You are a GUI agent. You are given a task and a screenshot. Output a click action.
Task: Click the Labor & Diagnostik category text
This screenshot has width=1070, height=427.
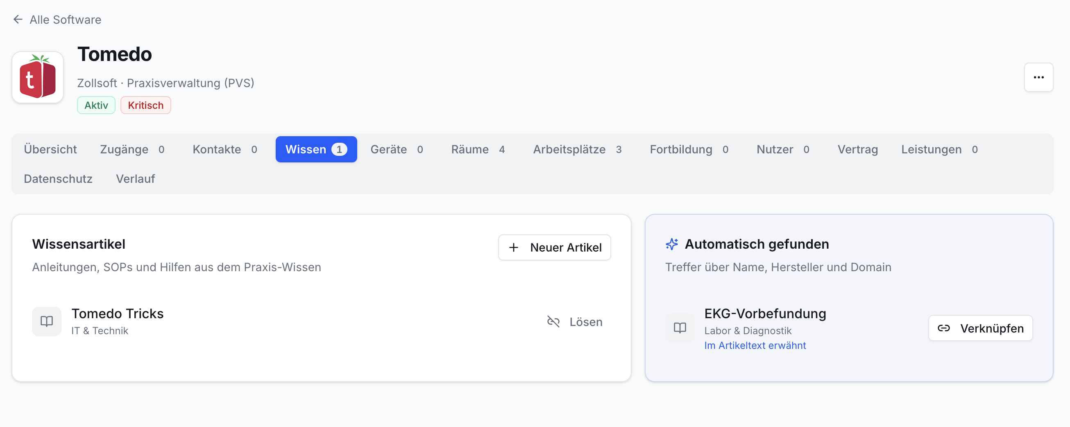point(748,330)
